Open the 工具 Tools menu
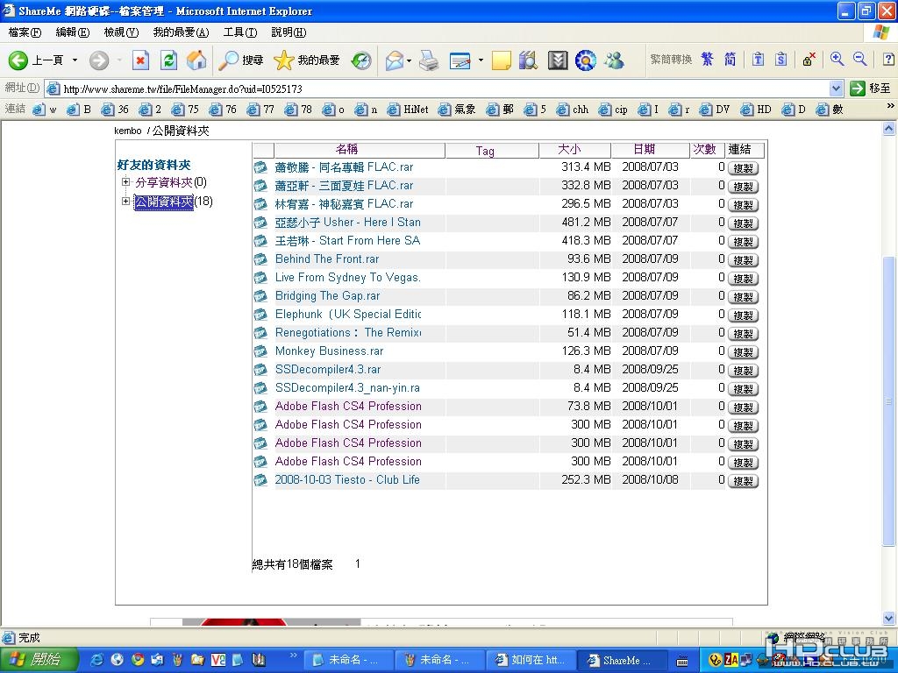 [x=239, y=32]
